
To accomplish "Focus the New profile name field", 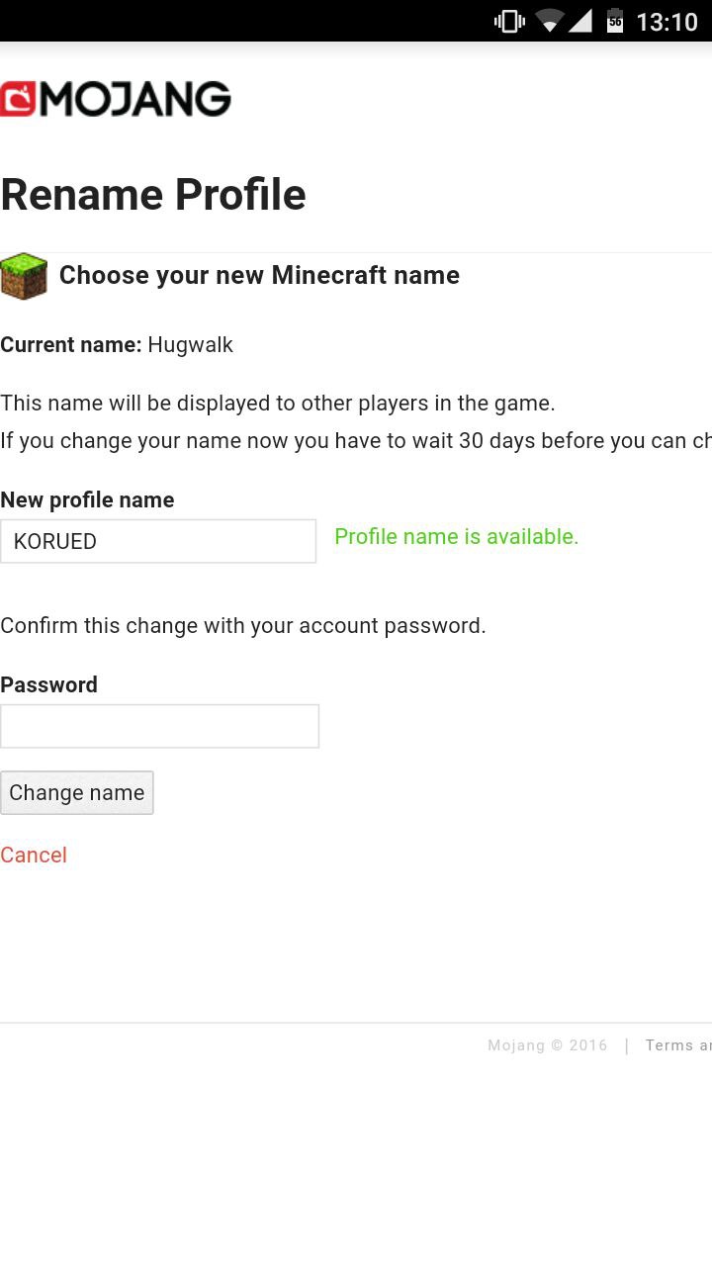I will 158,541.
